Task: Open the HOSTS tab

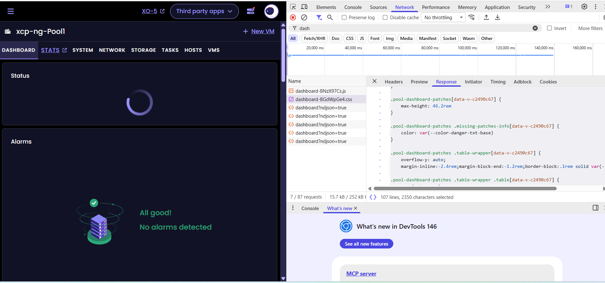Action: 193,50
